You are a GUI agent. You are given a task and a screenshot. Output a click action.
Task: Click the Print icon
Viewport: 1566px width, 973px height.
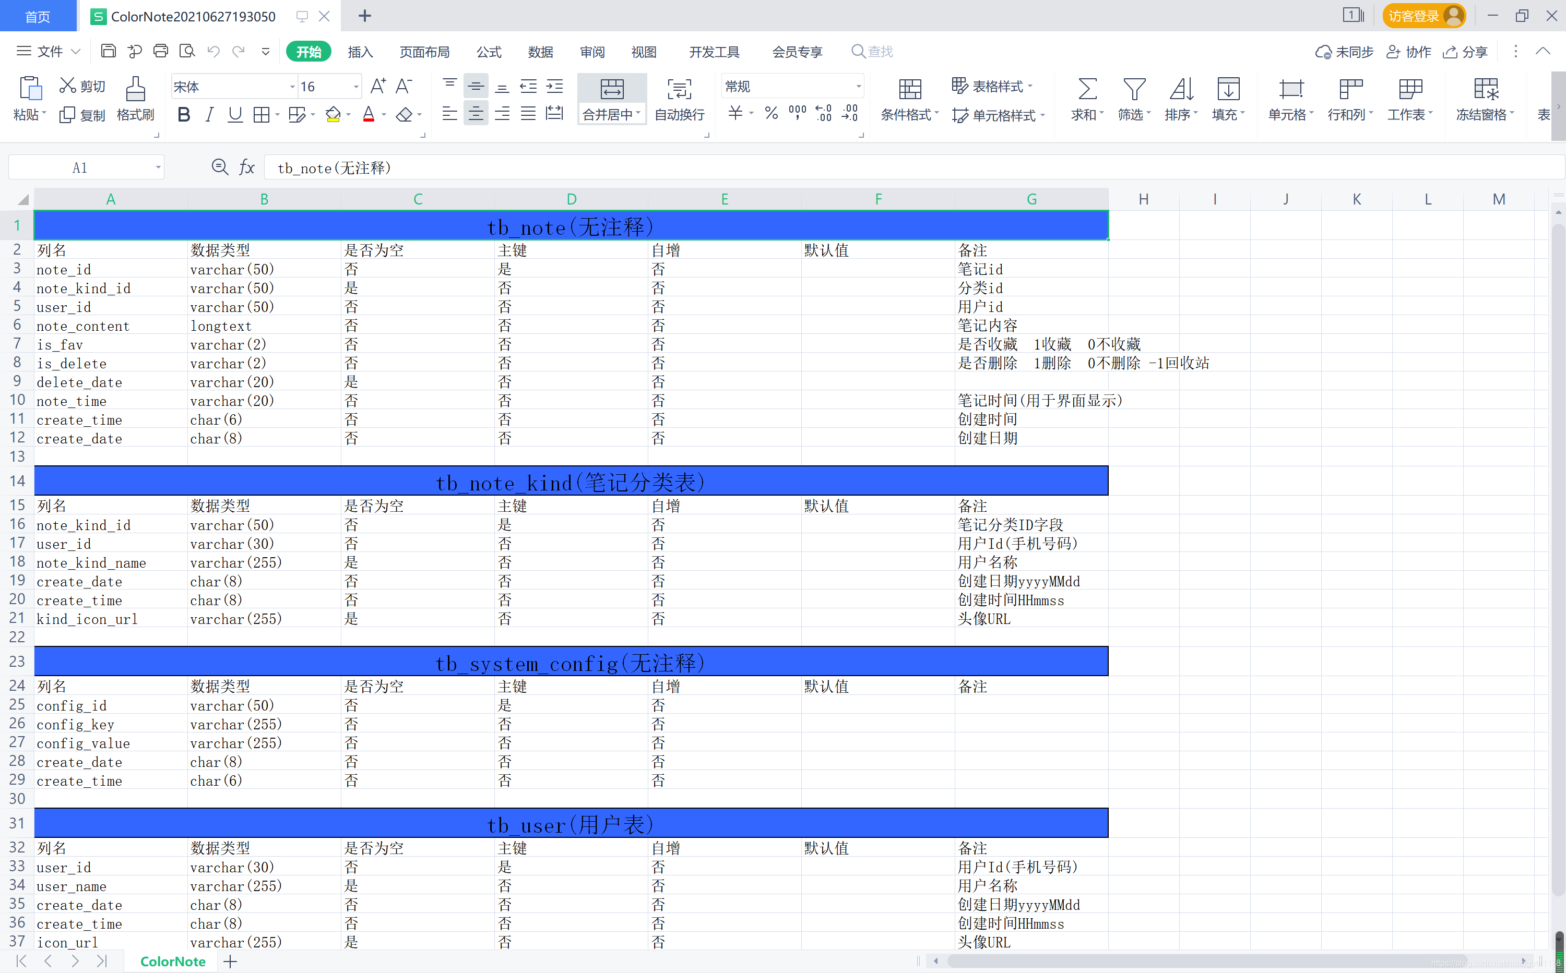pyautogui.click(x=160, y=51)
